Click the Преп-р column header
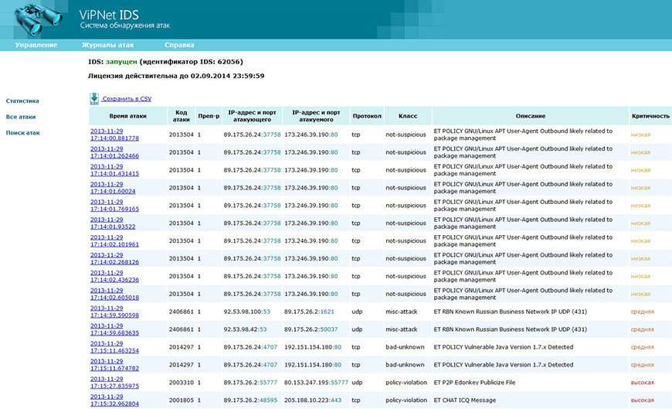Viewport: 672px width, 409px height. [x=209, y=116]
